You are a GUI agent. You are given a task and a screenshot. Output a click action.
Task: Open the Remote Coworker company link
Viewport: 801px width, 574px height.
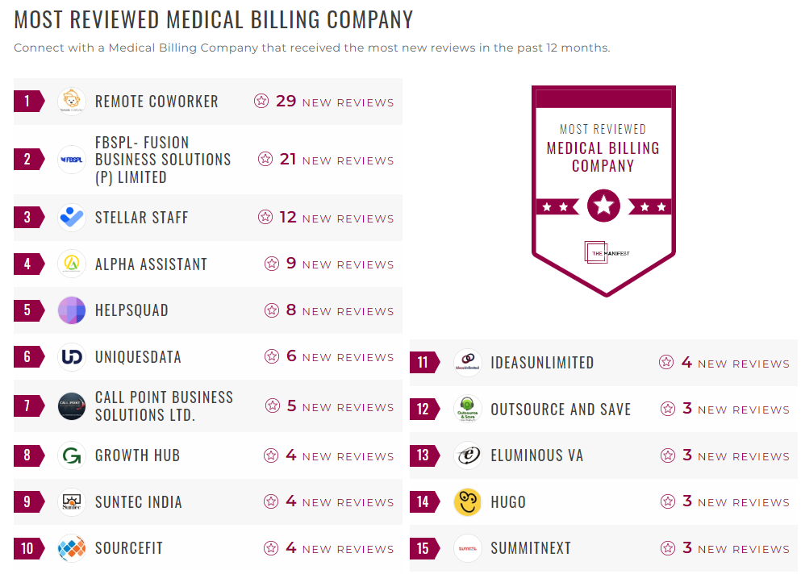[x=156, y=102]
